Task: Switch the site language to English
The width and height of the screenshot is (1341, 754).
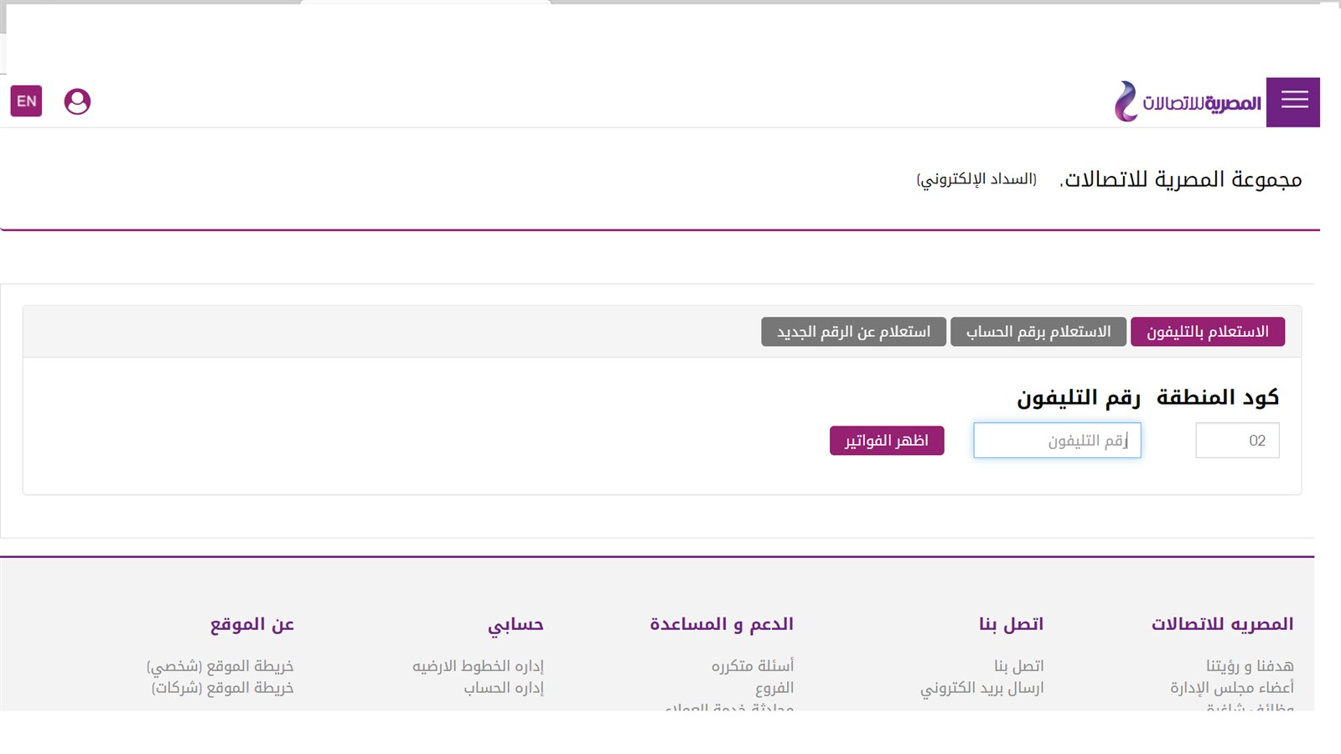Action: (26, 101)
